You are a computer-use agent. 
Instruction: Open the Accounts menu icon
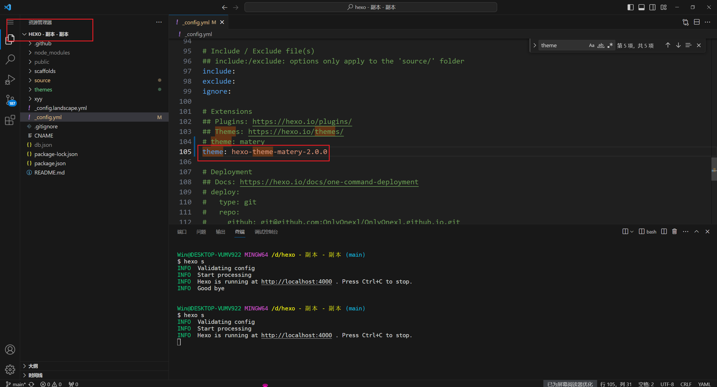10,350
